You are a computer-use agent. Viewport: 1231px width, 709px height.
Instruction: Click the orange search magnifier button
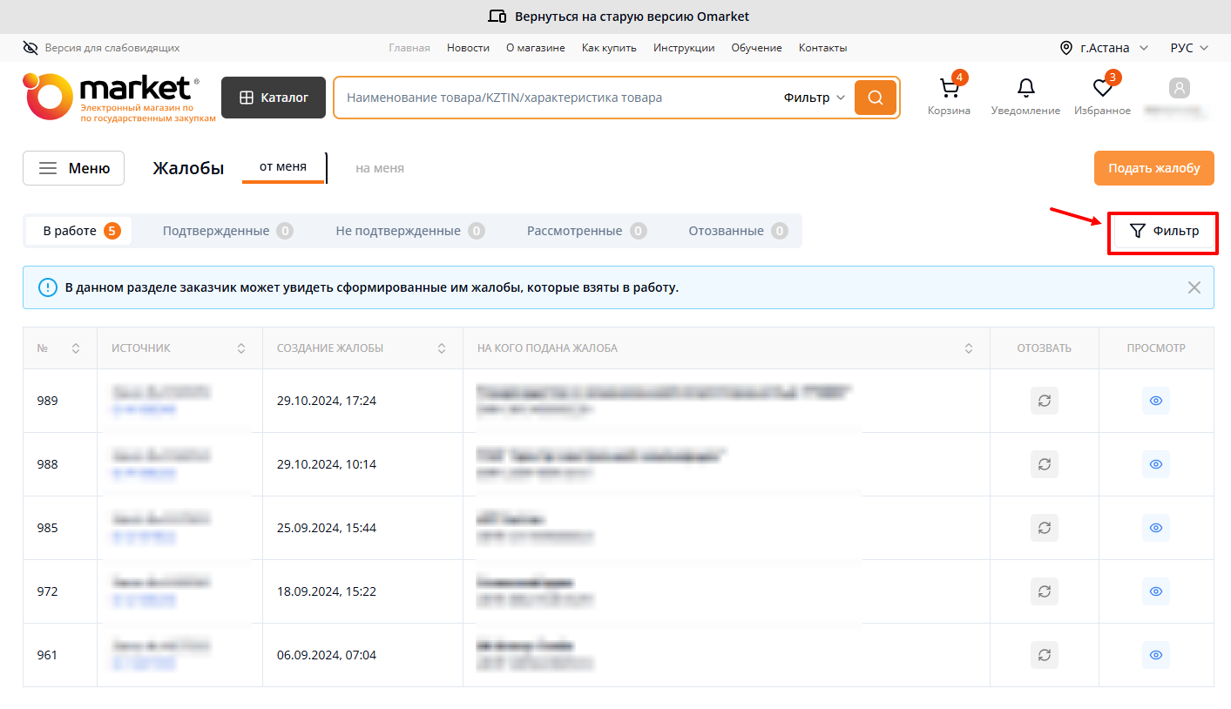tap(875, 98)
